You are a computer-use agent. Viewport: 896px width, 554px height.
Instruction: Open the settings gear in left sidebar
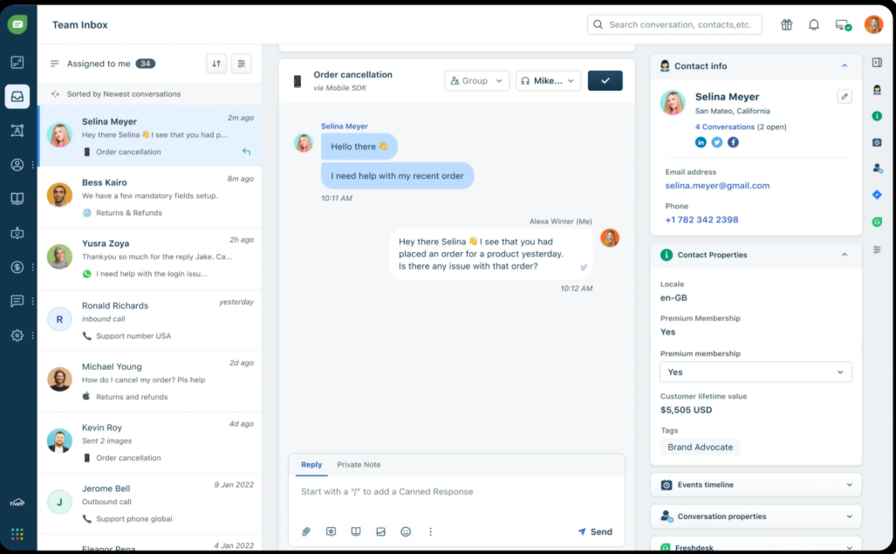pyautogui.click(x=17, y=336)
